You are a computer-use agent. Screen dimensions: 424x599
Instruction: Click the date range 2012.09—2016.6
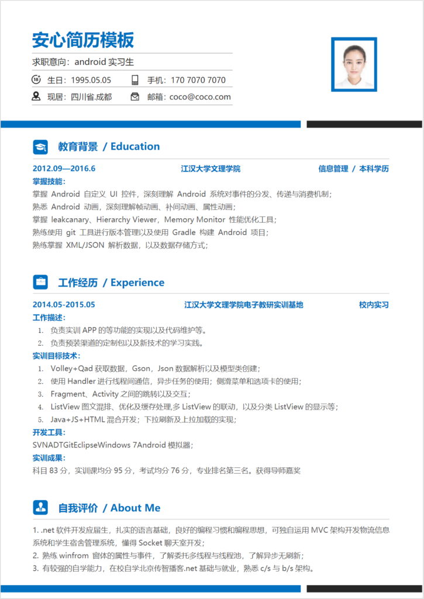(64, 169)
